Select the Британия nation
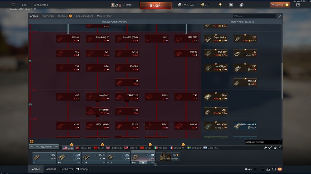 click(x=114, y=148)
